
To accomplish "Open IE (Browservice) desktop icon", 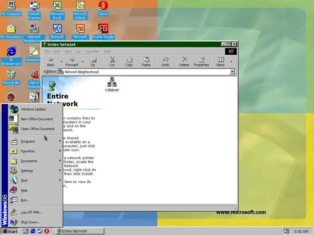I will click(11, 56).
